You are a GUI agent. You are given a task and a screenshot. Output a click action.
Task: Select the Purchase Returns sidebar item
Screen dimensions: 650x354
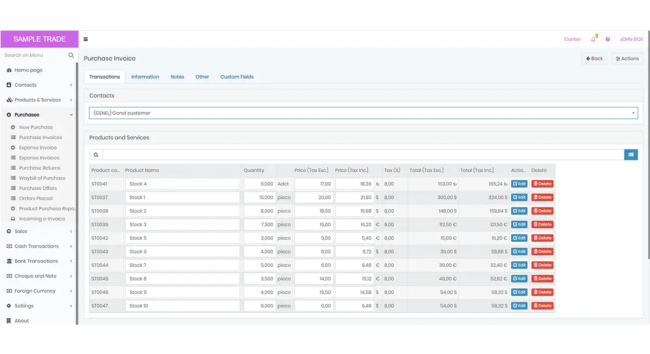40,168
